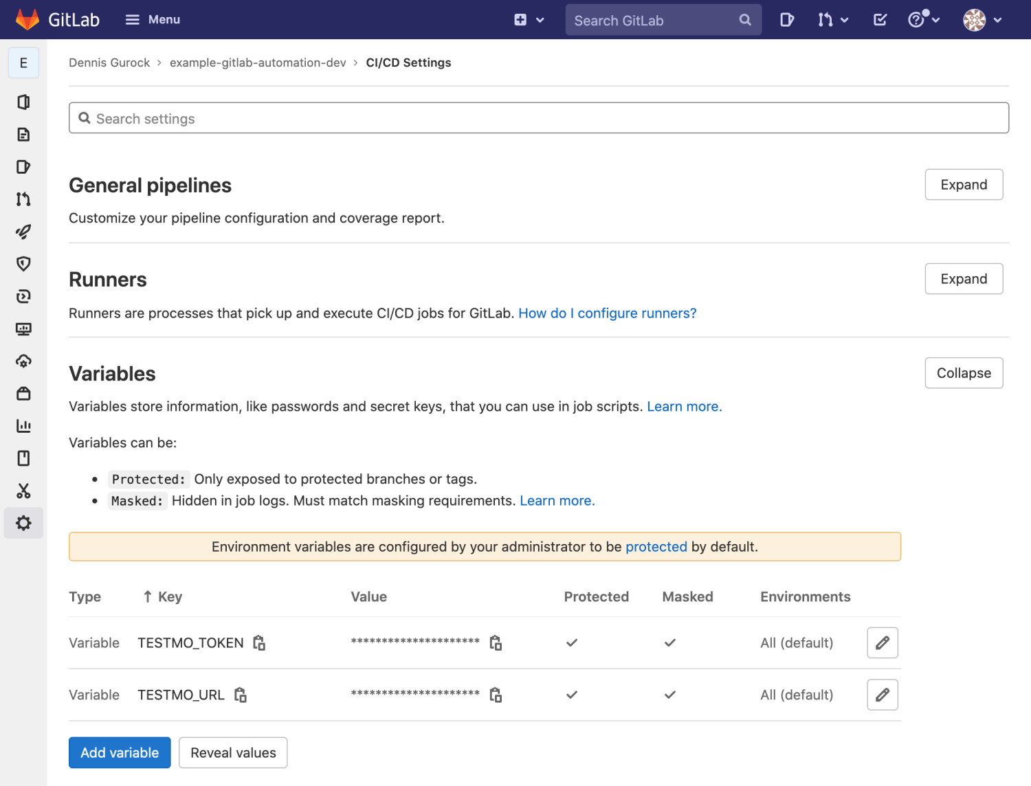Screen dimensions: 1031x786
Task: Go to Dennis Gurock breadcrumb
Action: tap(109, 63)
